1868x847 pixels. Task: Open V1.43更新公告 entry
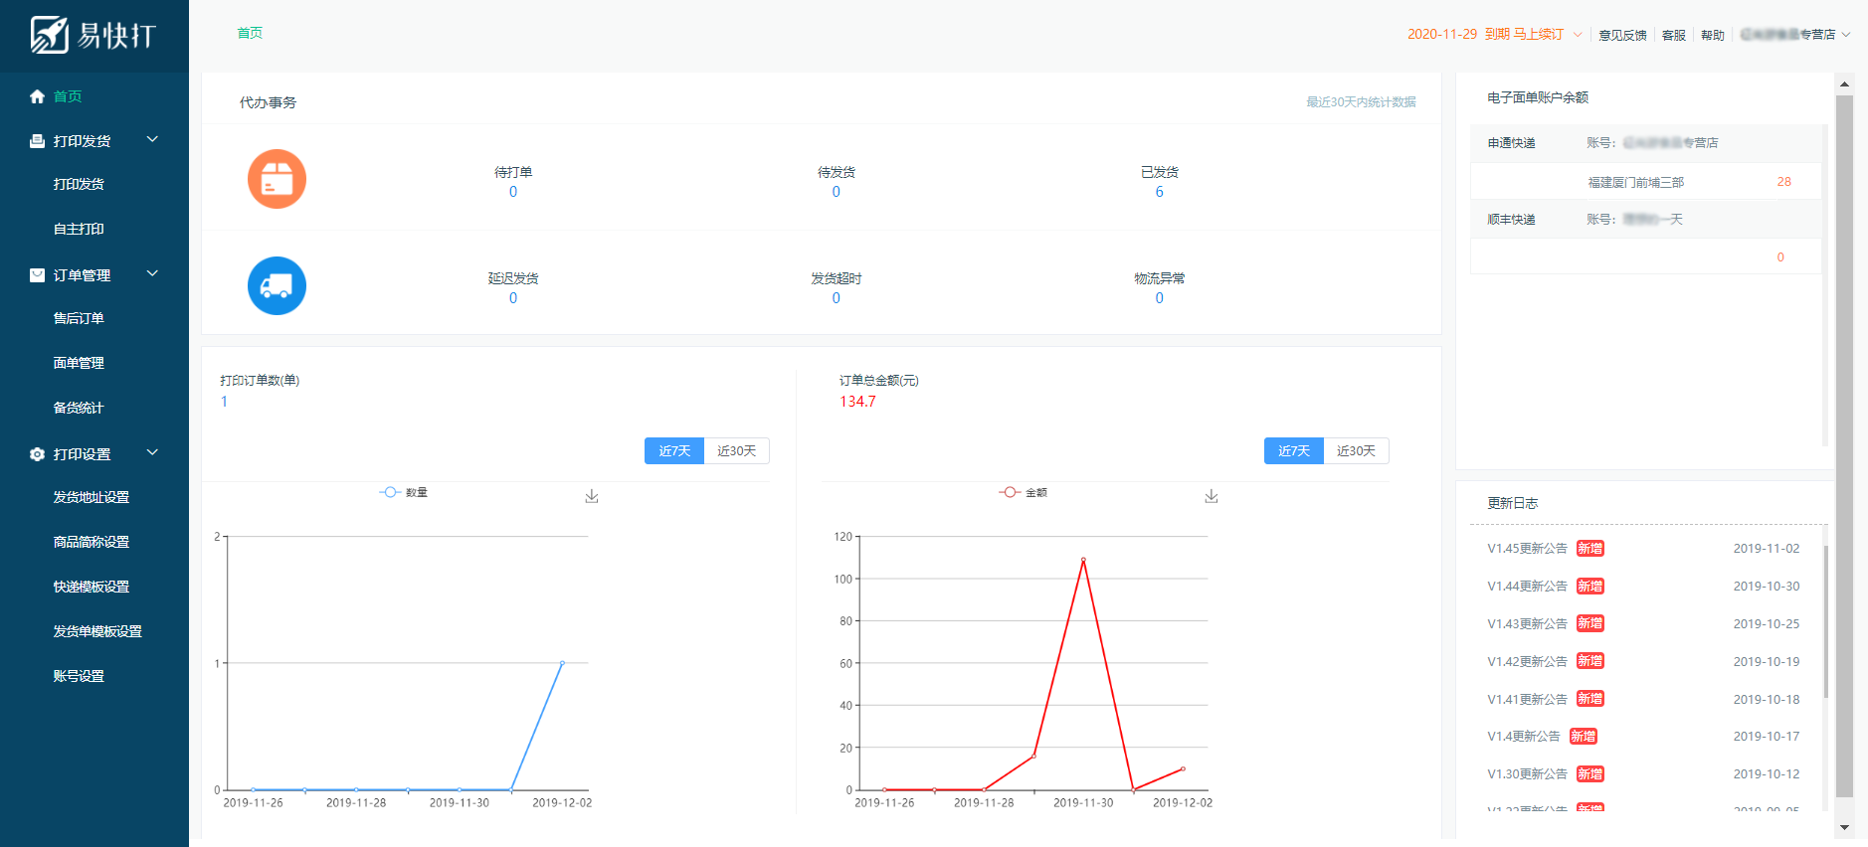(x=1528, y=624)
